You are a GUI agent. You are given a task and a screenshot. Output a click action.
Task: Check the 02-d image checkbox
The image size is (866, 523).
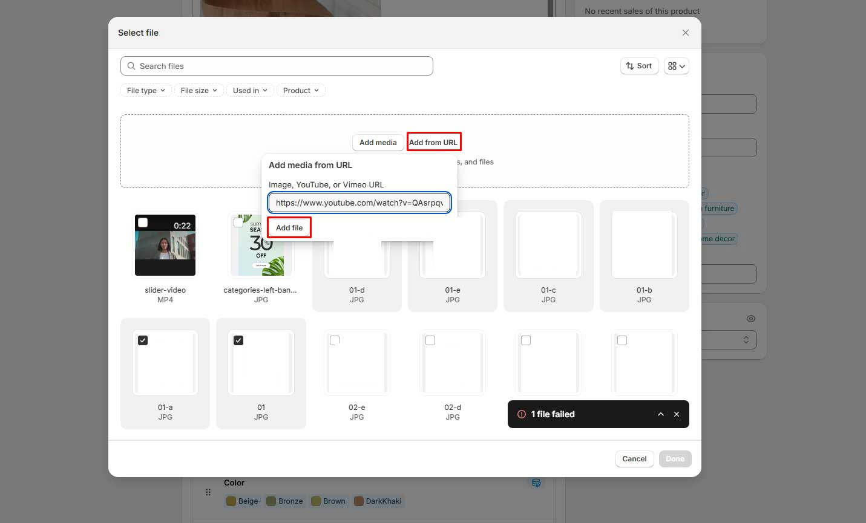point(430,340)
